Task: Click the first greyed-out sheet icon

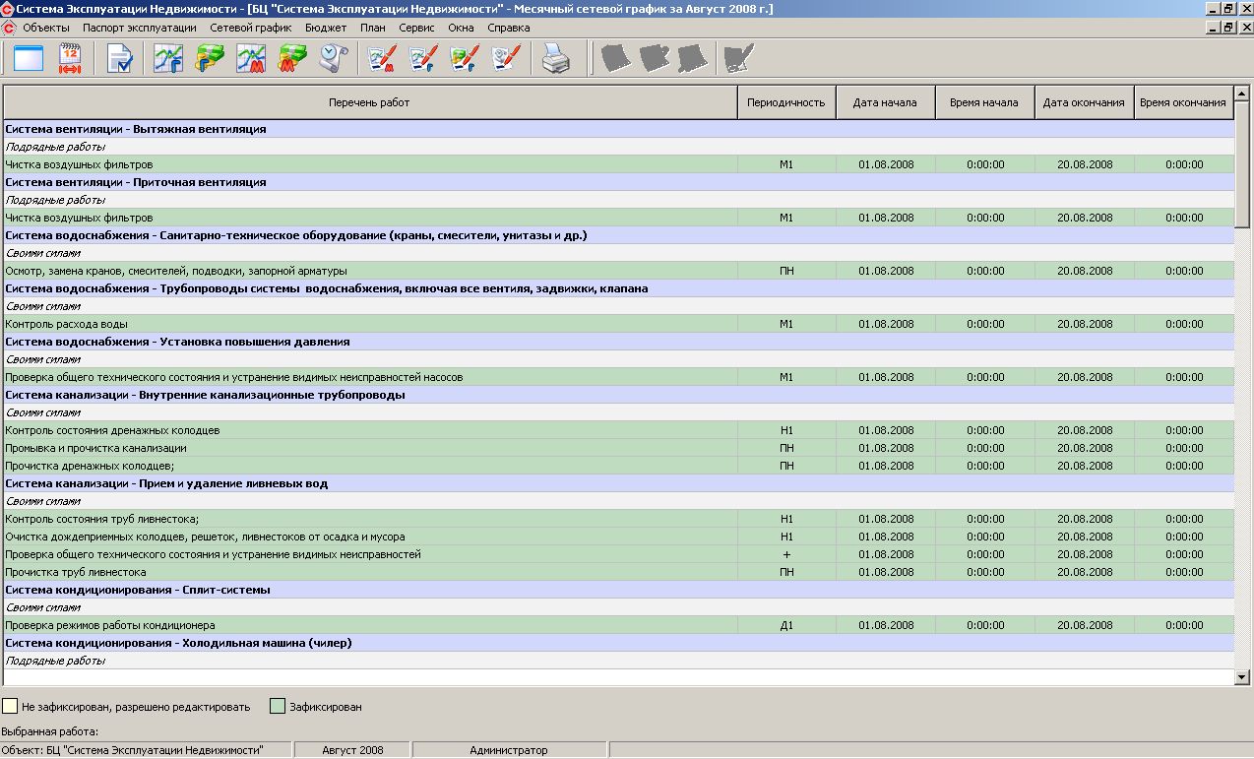Action: pyautogui.click(x=615, y=59)
